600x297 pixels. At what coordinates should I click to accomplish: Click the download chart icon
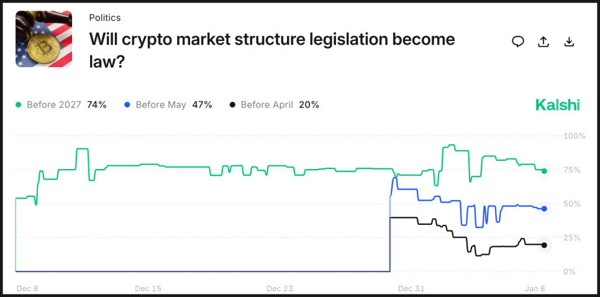coord(568,42)
